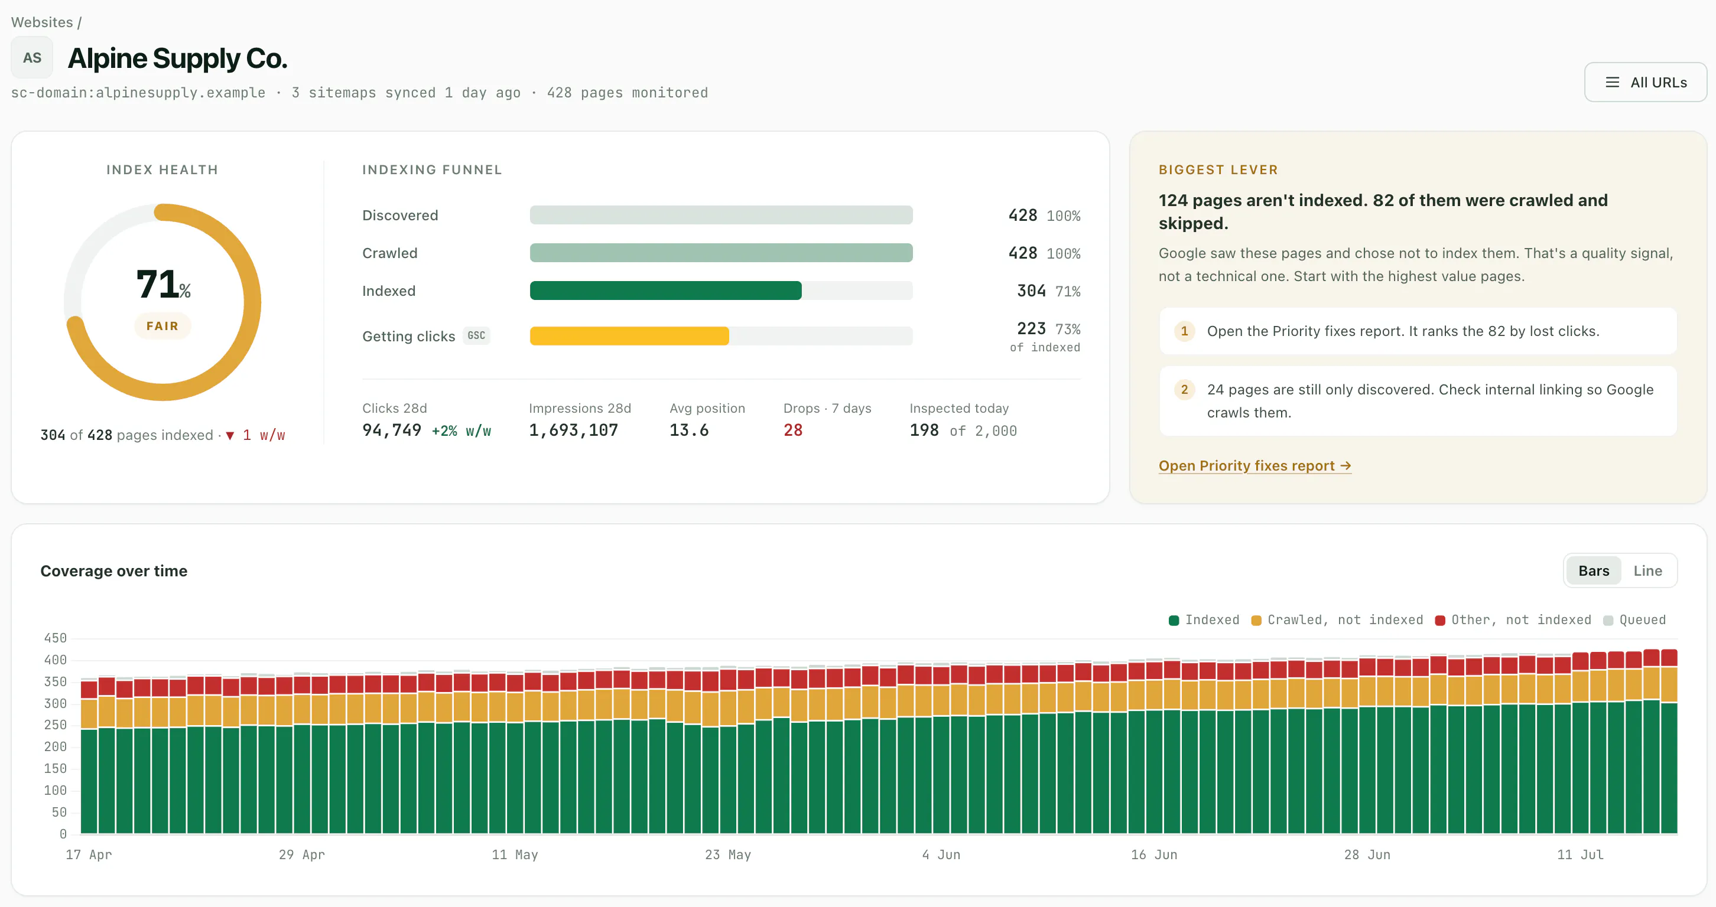Click the step 2 number badge
The image size is (1716, 907).
pyautogui.click(x=1184, y=389)
